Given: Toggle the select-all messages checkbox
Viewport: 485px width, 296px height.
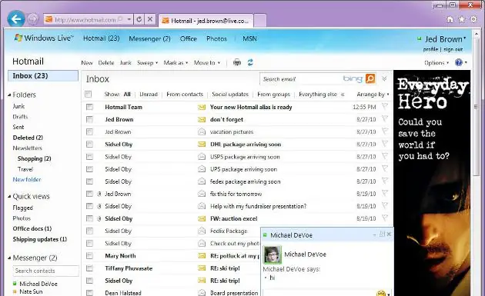Looking at the screenshot, I should click(89, 95).
